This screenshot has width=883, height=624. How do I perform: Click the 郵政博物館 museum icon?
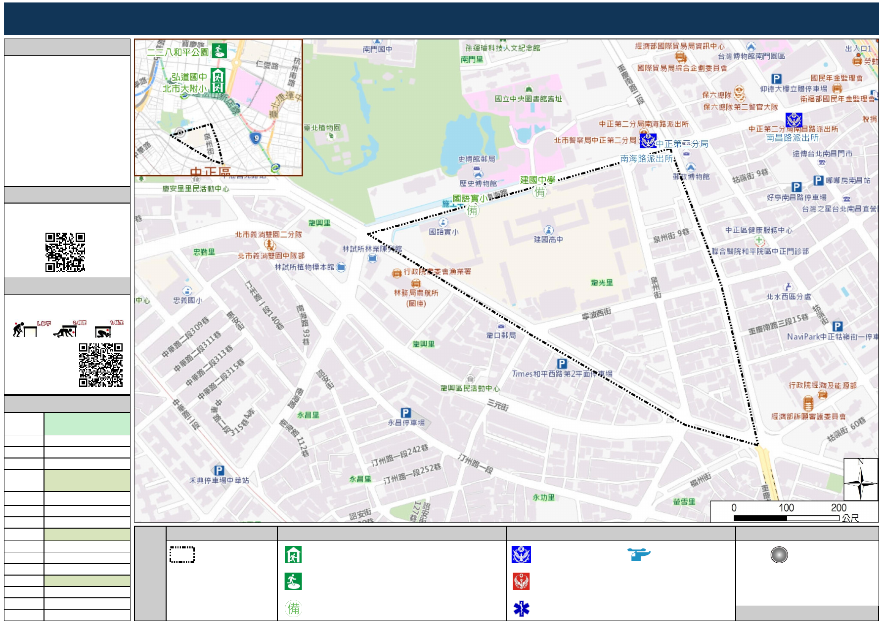coord(691,167)
